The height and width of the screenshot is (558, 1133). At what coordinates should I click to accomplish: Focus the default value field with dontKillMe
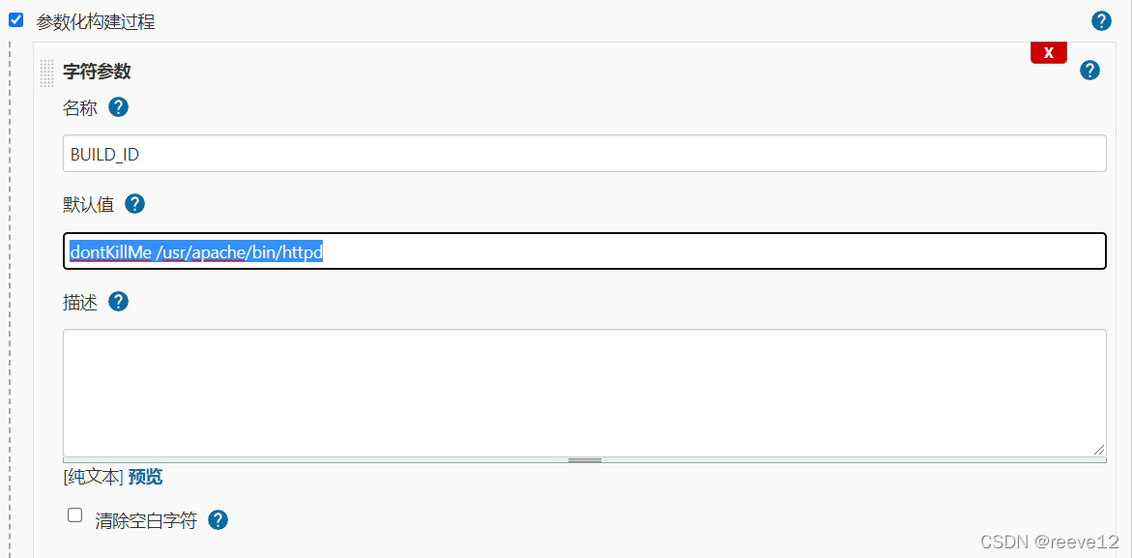coord(584,251)
